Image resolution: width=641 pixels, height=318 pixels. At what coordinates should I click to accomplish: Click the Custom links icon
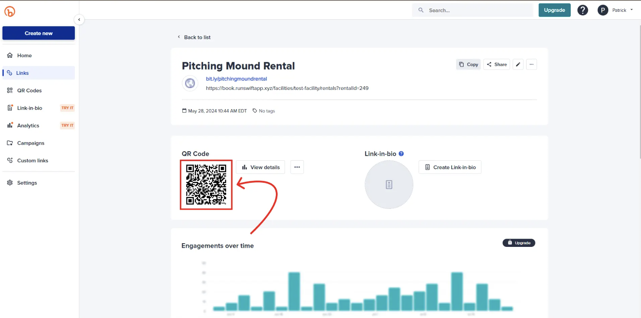point(10,161)
